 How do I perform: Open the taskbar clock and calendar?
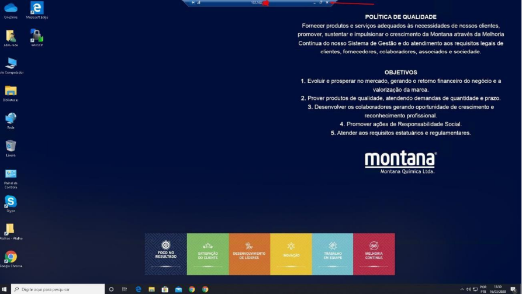tap(498, 289)
